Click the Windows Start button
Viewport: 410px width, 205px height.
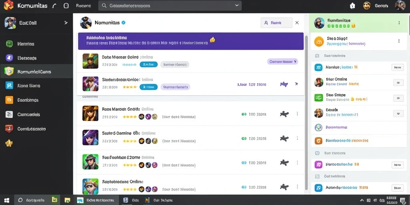[x=7, y=200]
